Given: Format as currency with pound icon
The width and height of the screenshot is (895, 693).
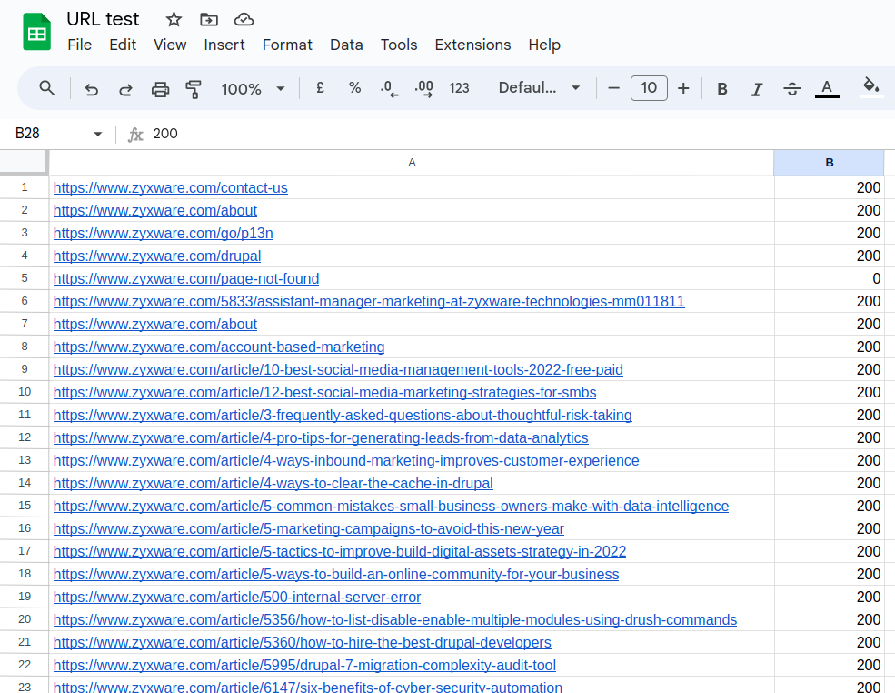Looking at the screenshot, I should 320,88.
